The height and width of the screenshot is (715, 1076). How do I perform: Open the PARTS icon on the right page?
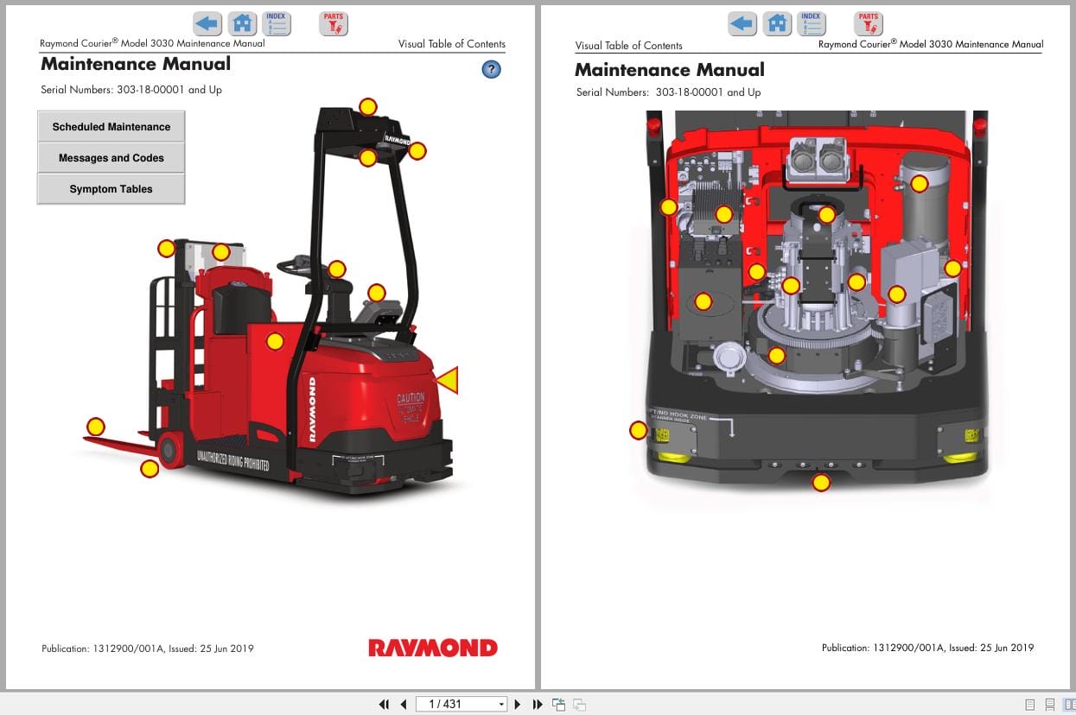click(869, 23)
